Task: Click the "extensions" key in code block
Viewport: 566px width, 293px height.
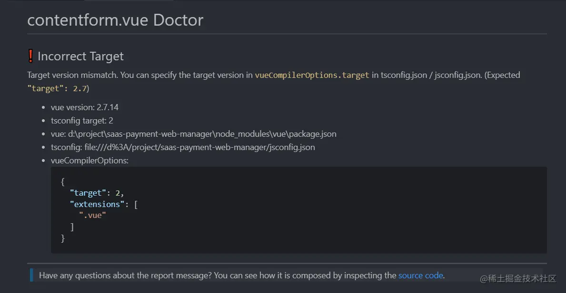Action: [97, 204]
